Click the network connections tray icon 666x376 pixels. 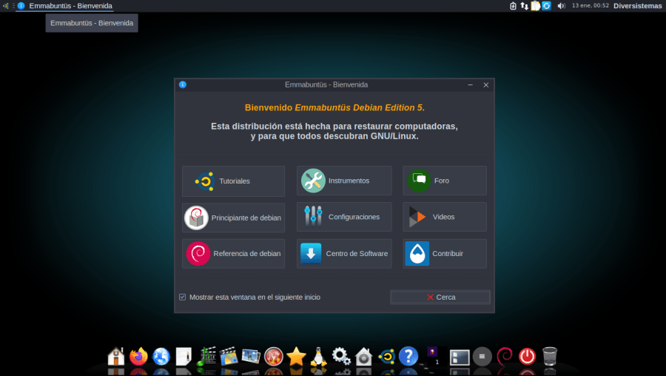click(524, 6)
